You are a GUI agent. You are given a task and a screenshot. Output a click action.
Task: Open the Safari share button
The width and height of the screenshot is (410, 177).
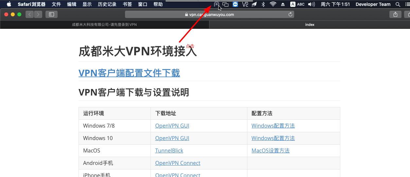395,14
